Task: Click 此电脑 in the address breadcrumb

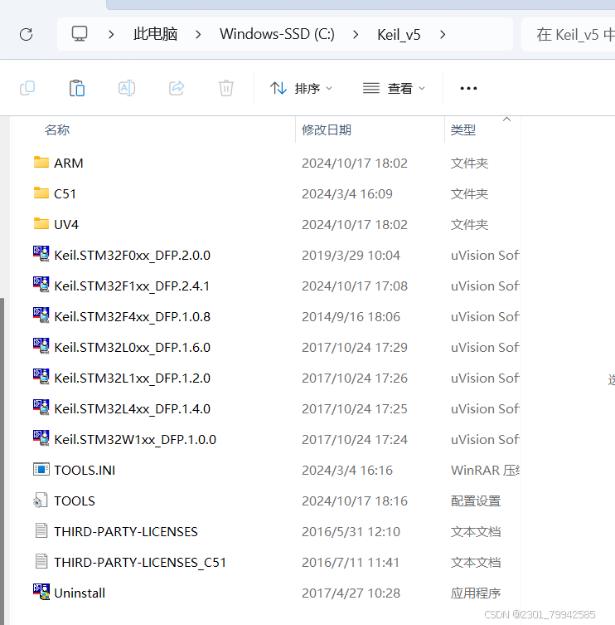Action: (155, 34)
